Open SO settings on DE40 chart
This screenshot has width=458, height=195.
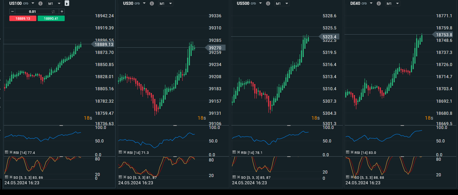348,177
